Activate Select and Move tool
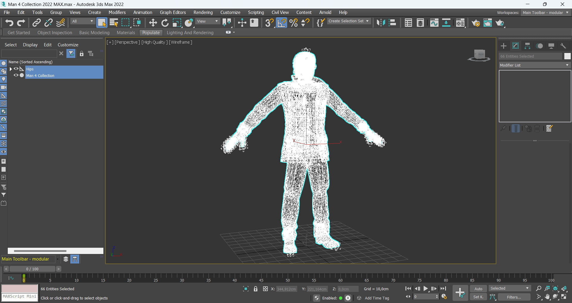The width and height of the screenshot is (572, 303). (153, 23)
